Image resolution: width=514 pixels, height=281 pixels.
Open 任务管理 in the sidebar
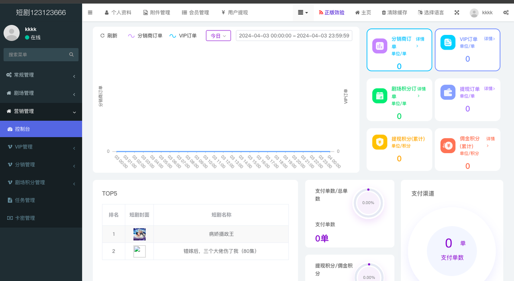click(41, 200)
